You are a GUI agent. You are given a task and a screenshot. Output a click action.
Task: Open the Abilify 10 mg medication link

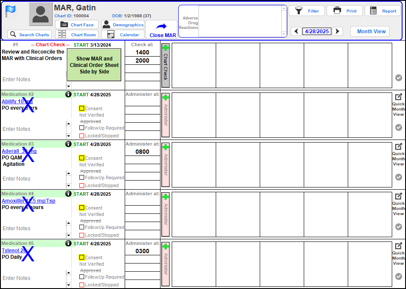coord(17,102)
